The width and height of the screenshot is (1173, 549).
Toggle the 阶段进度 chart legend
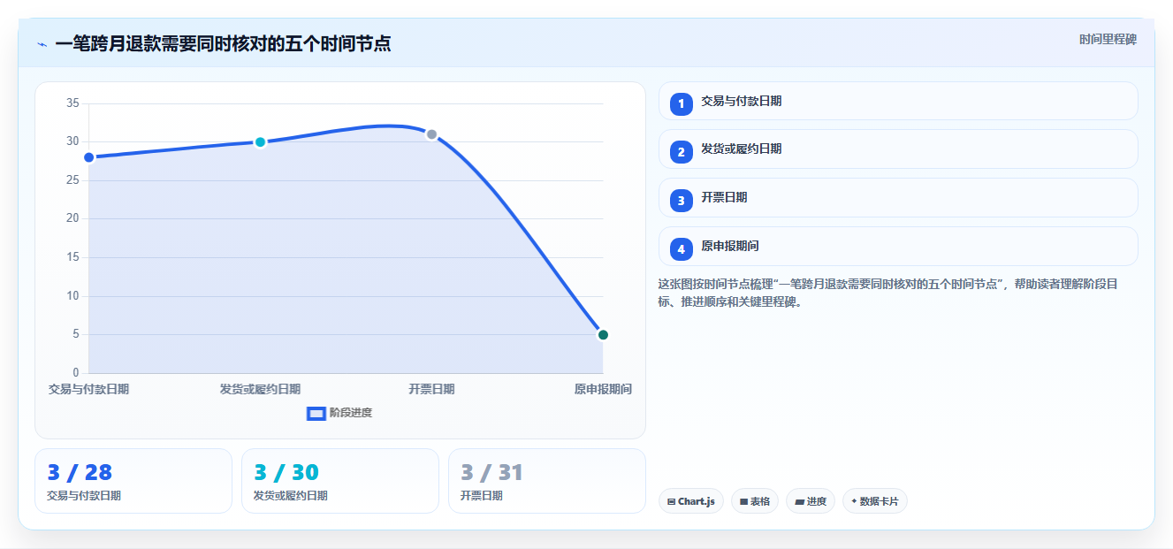339,413
